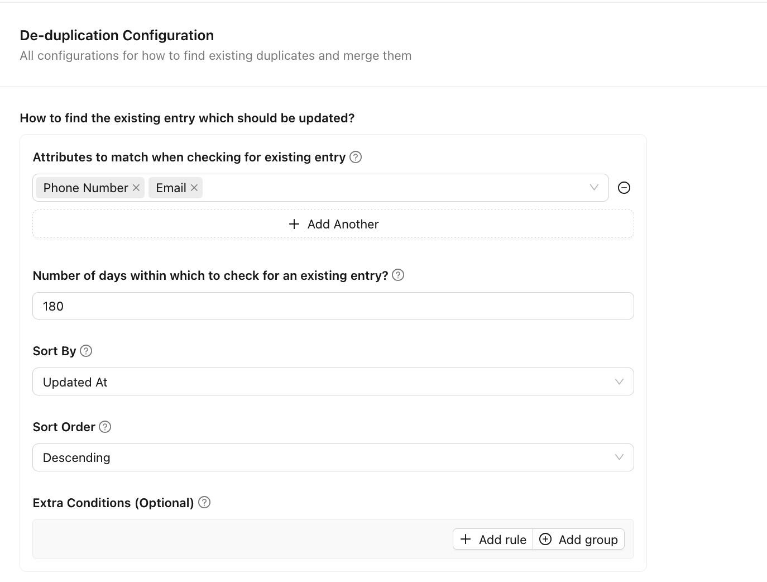View help for Extra Conditions
Viewport: 767px width, 582px height.
click(x=205, y=503)
